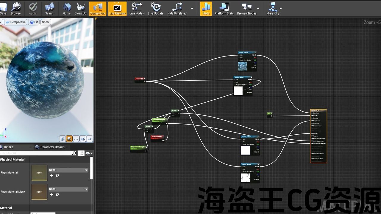Open the Hierarchy dropdown arrow

[281, 9]
